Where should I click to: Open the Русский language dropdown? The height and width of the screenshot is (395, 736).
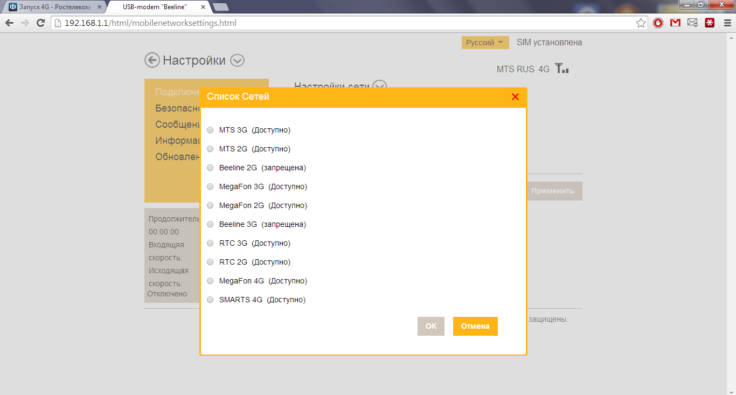(x=485, y=43)
